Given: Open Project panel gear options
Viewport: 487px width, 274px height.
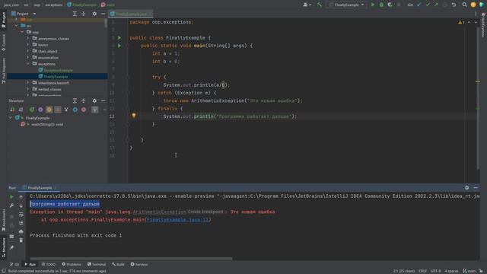Looking at the screenshot, I should (94, 14).
